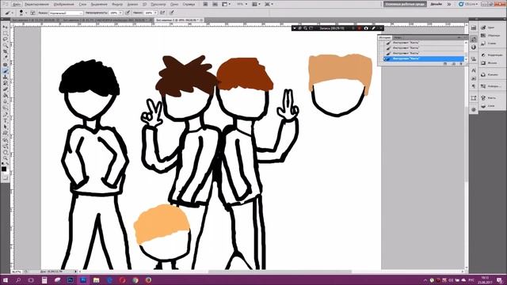Open the brush preset picker dropdown

click(x=26, y=13)
